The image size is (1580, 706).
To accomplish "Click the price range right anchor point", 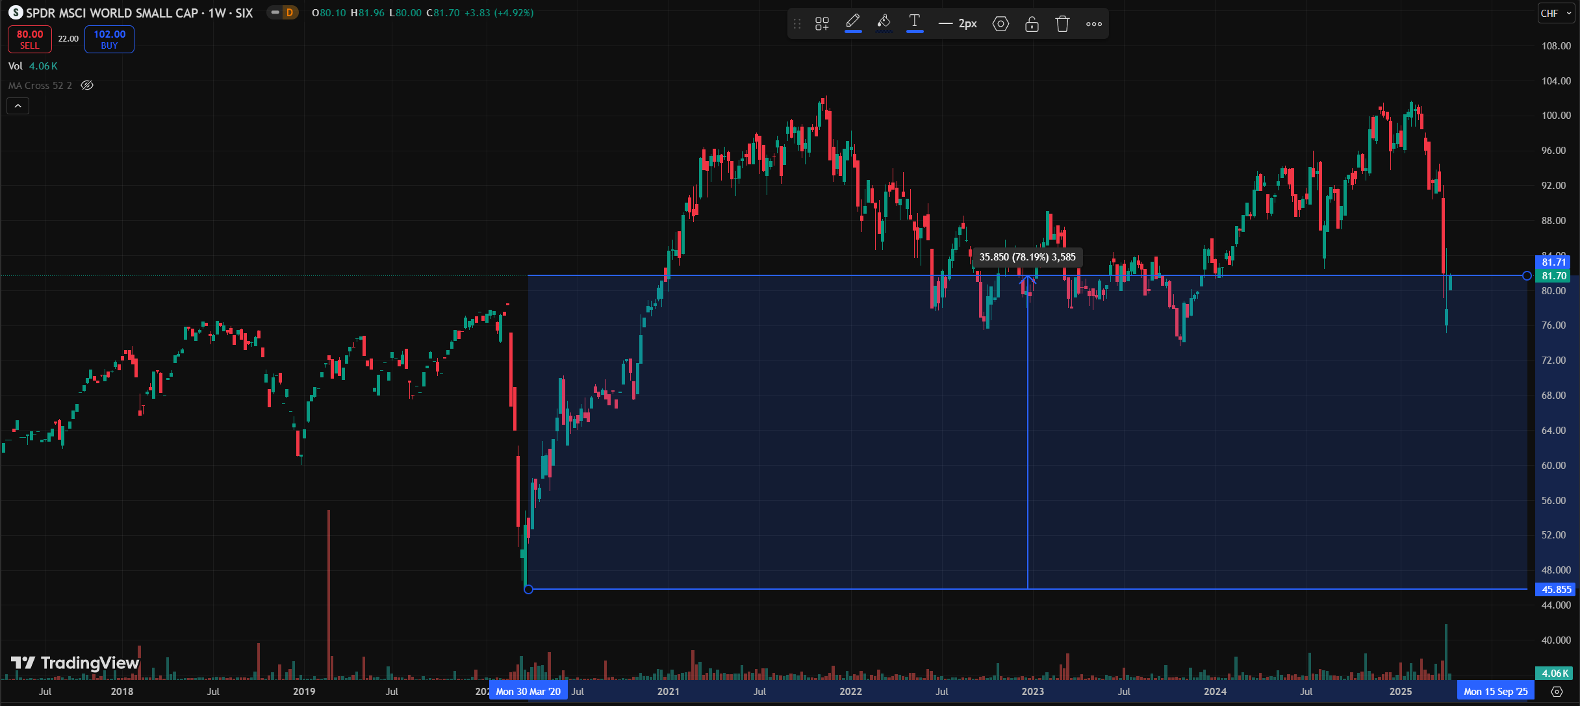I will [x=1527, y=276].
